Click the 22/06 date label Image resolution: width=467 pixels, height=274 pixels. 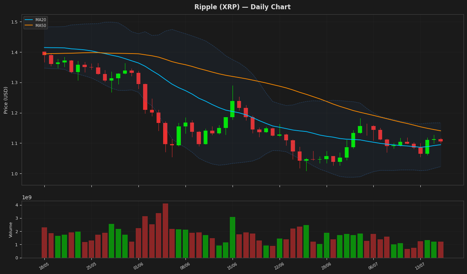279,266
